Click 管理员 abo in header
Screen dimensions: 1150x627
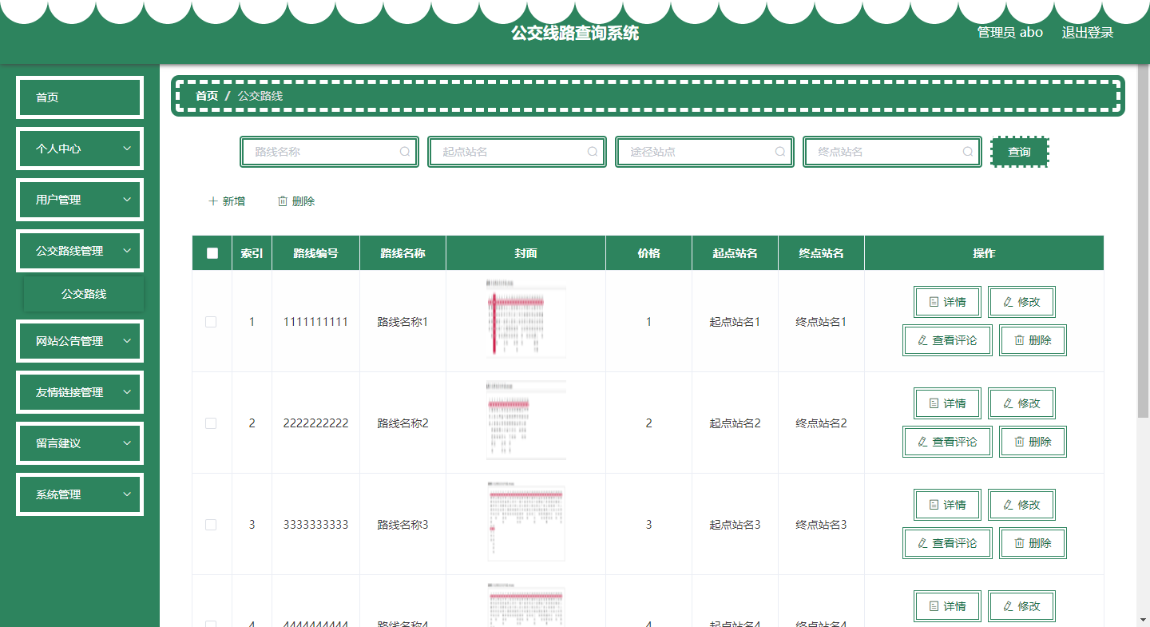1010,33
